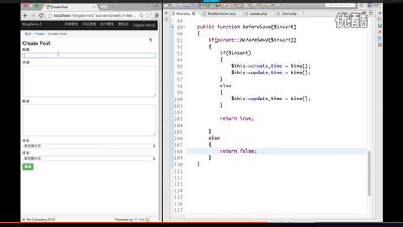This screenshot has height=227, width=403.
Task: Open the Yii Framework footer link
Action: [x=139, y=219]
